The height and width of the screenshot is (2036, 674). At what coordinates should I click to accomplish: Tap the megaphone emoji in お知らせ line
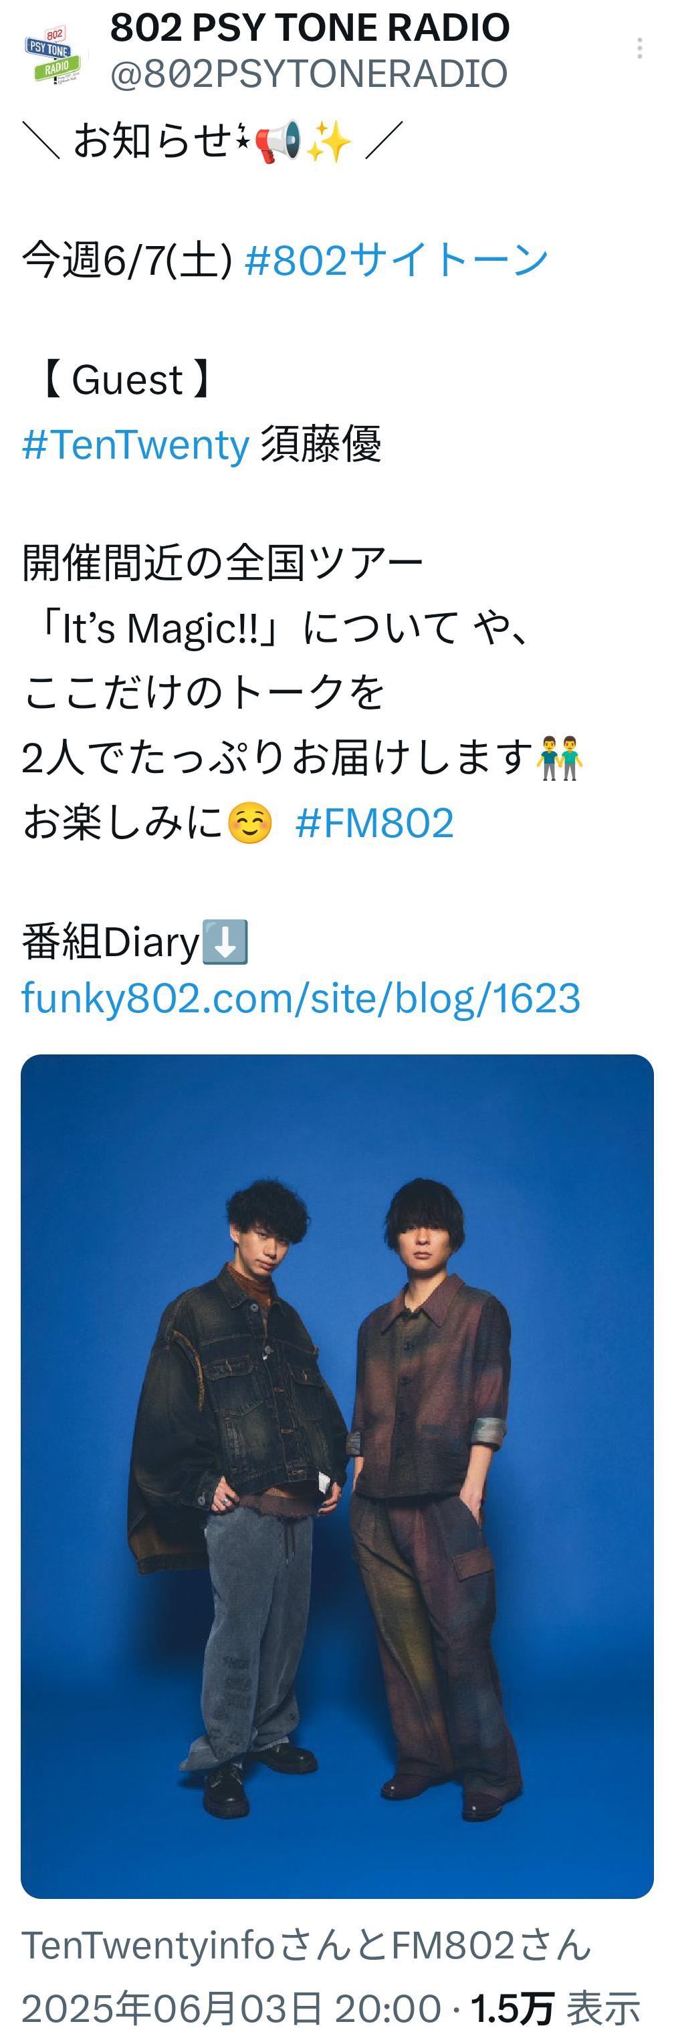tap(277, 142)
